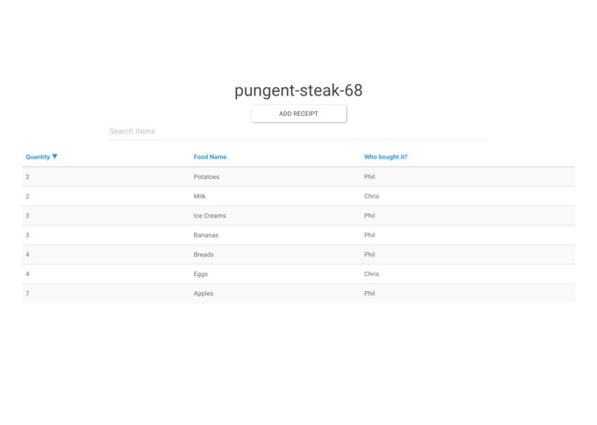The image size is (597, 425).
Task: Focus the Search Items field
Action: point(298,131)
